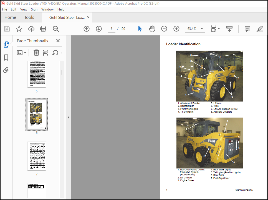This screenshot has width=268, height=200.
Task: Click the print pages thumbnail tool
Action: [45, 53]
